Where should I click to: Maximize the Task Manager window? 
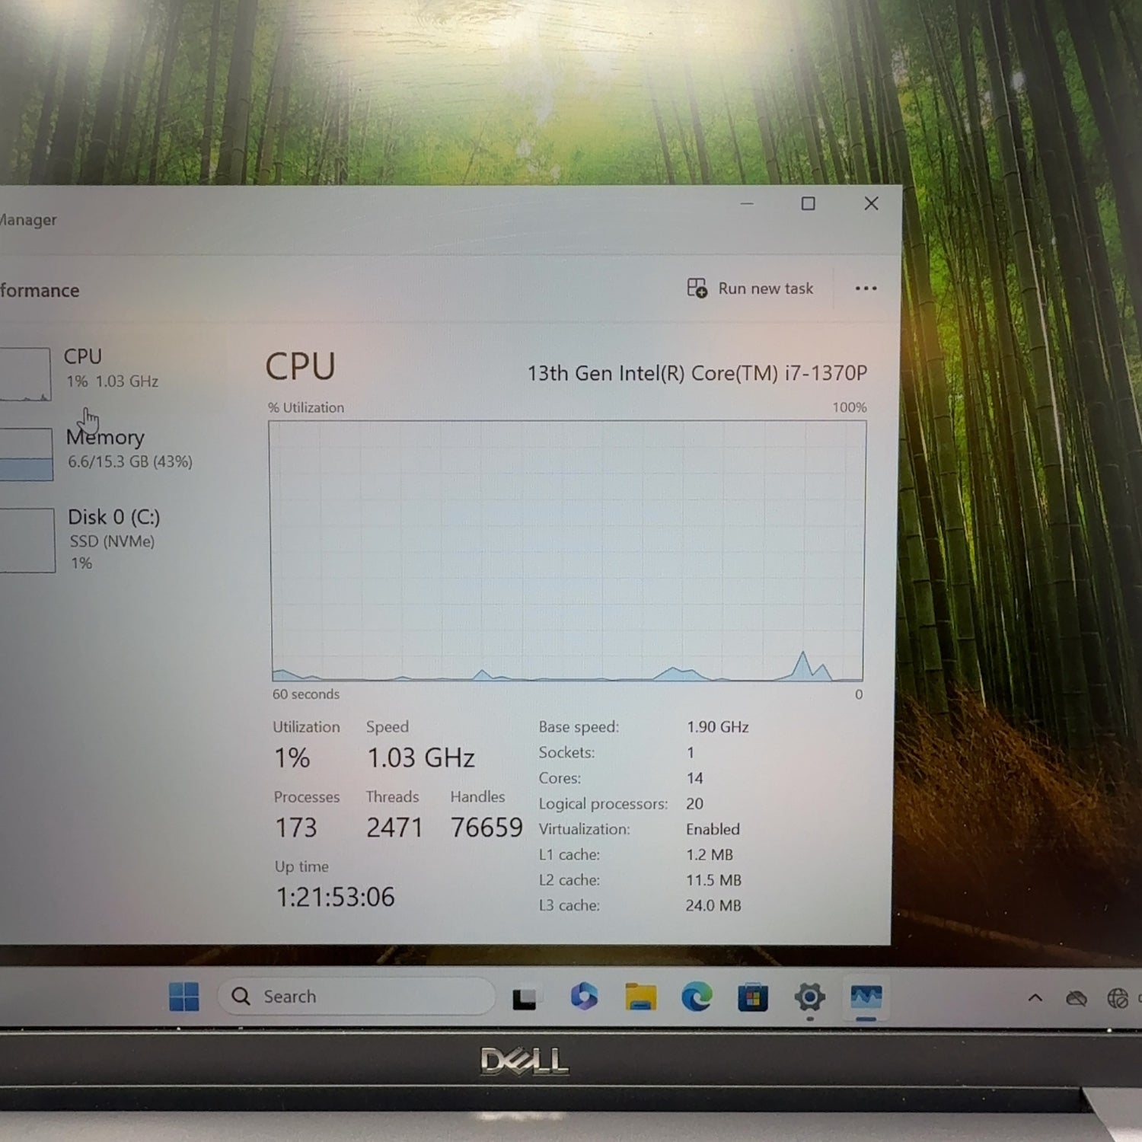point(808,204)
